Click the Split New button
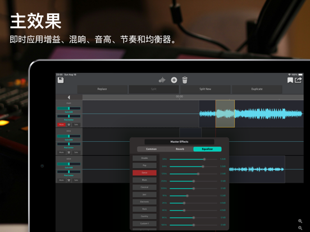The height and width of the screenshot is (232, 310). pyautogui.click(x=206, y=89)
